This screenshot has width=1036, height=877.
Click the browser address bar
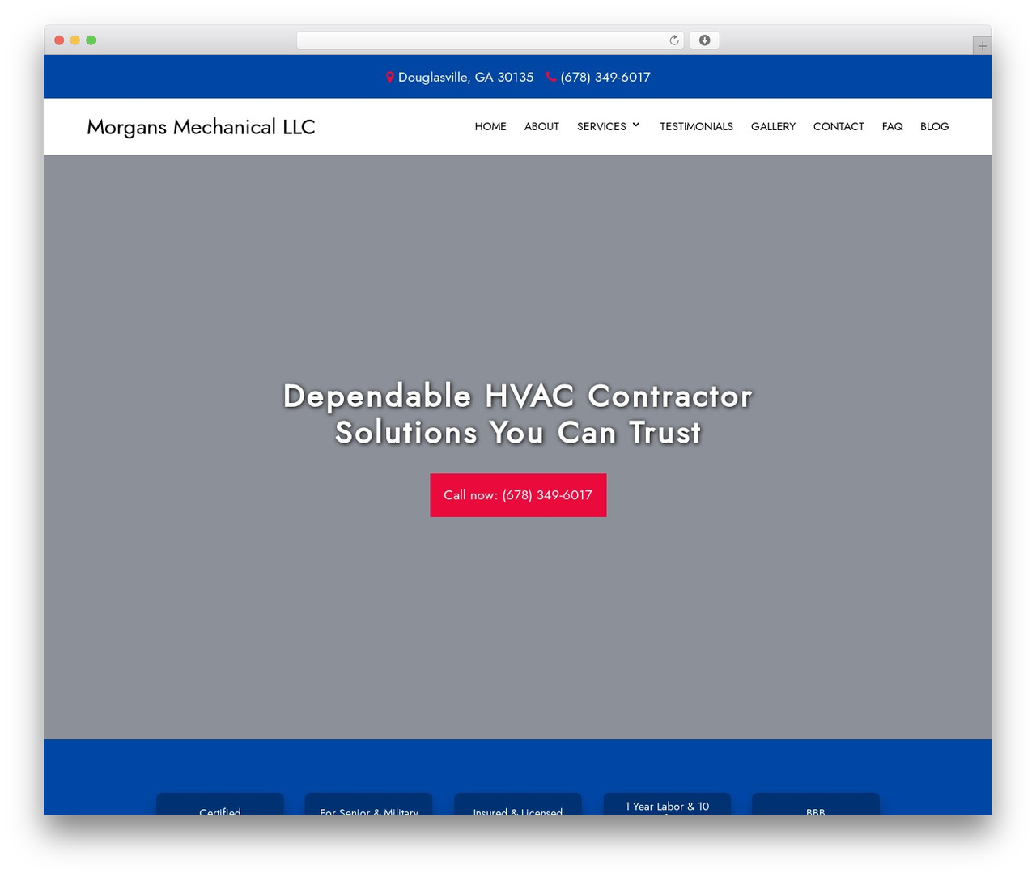[x=490, y=40]
